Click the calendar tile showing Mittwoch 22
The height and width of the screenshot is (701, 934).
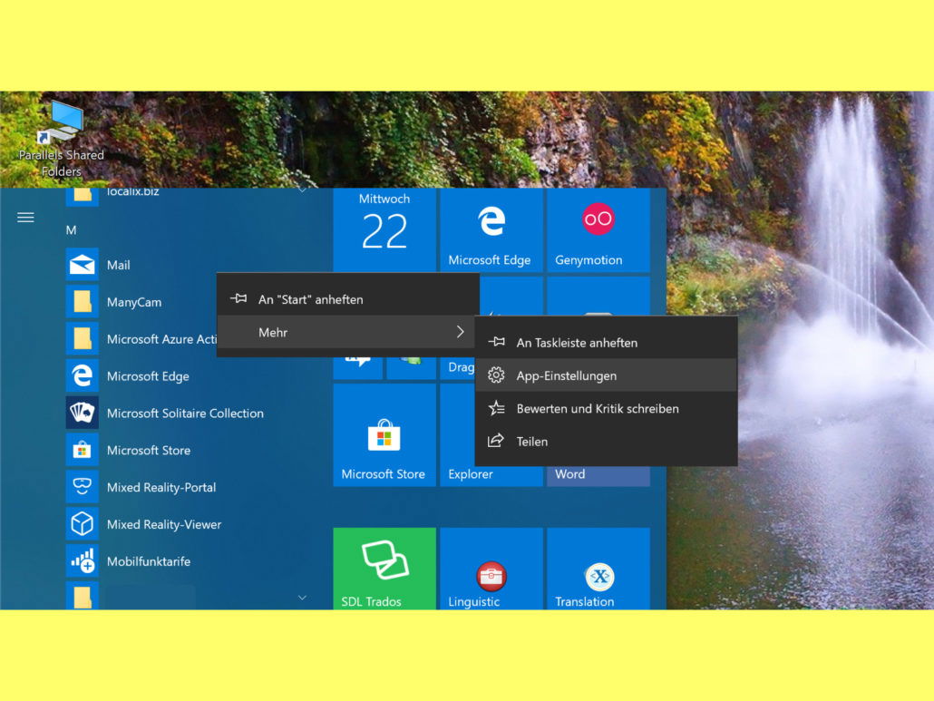384,230
